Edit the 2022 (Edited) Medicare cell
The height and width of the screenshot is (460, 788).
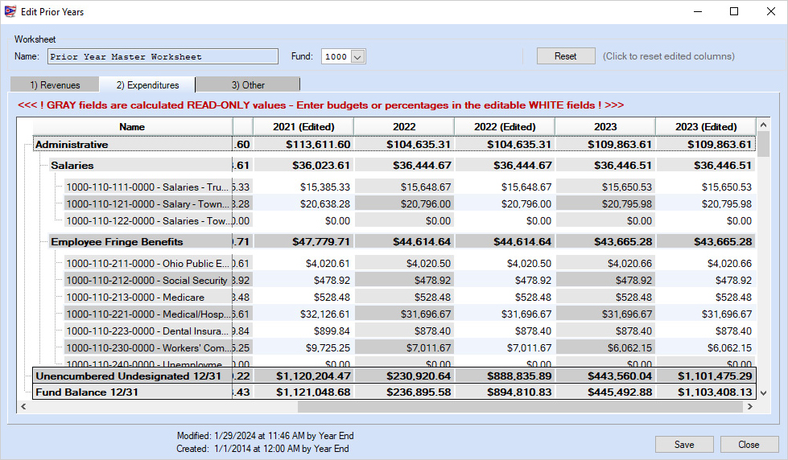[x=505, y=298]
